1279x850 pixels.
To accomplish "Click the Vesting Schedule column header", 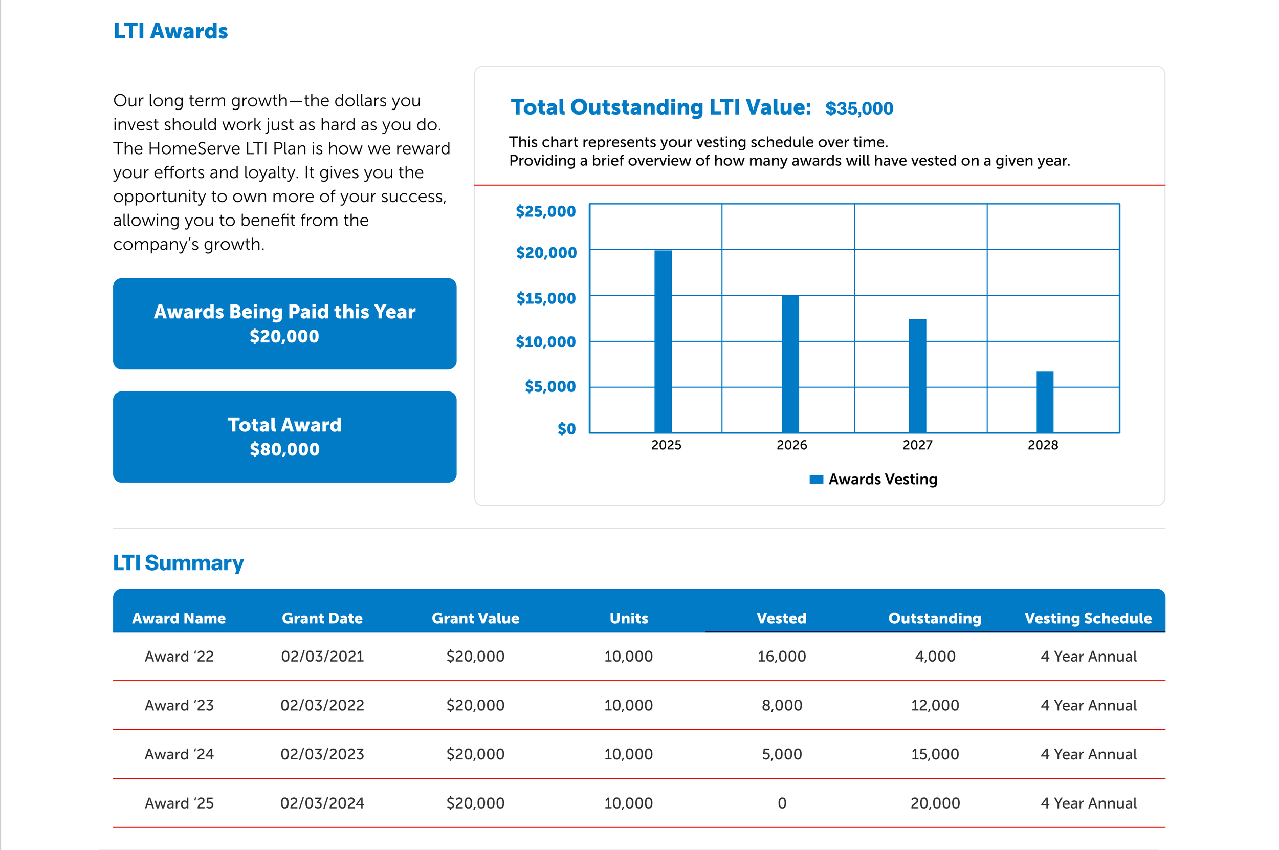I will 1088,618.
